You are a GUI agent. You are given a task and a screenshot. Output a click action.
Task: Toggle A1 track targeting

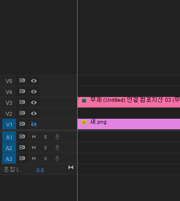click(x=9, y=137)
